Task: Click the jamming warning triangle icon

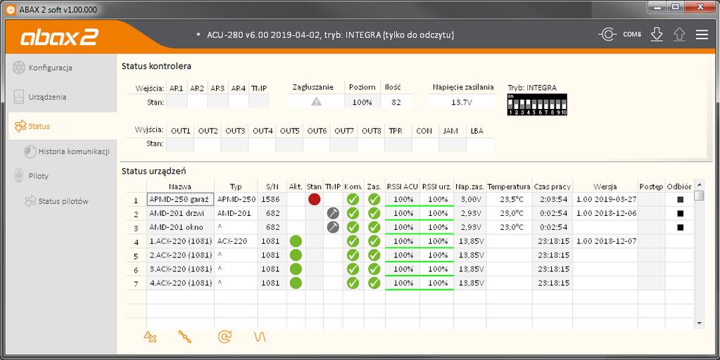Action: pos(317,102)
